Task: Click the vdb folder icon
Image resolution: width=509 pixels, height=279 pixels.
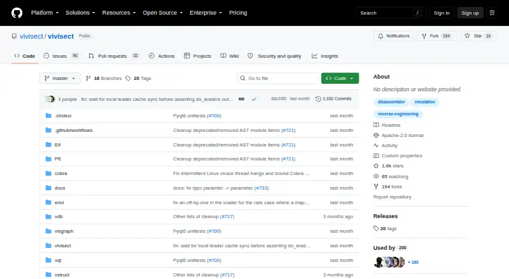Action: point(48,216)
